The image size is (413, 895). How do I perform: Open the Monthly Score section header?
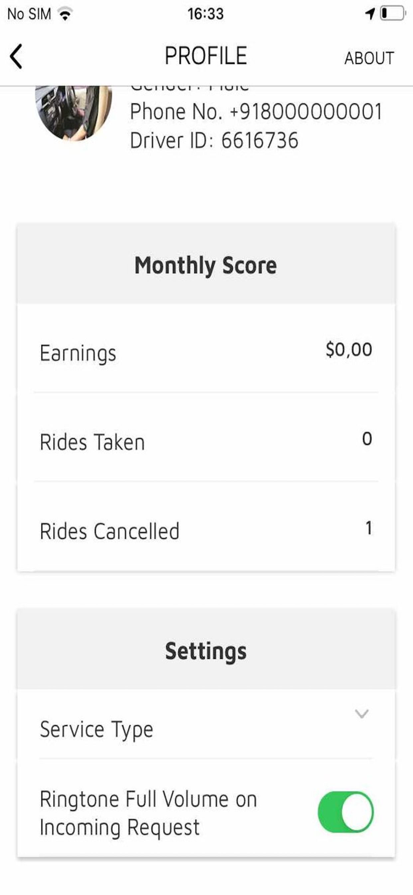206,265
